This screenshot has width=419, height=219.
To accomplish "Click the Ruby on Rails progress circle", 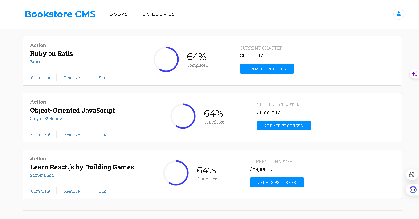I will (166, 59).
